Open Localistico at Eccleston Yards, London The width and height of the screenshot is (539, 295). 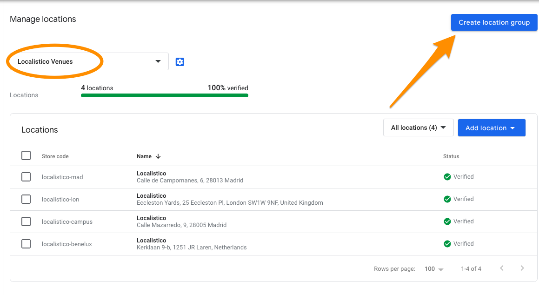click(x=230, y=199)
